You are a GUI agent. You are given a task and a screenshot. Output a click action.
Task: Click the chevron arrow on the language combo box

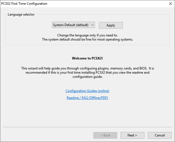[92, 25]
